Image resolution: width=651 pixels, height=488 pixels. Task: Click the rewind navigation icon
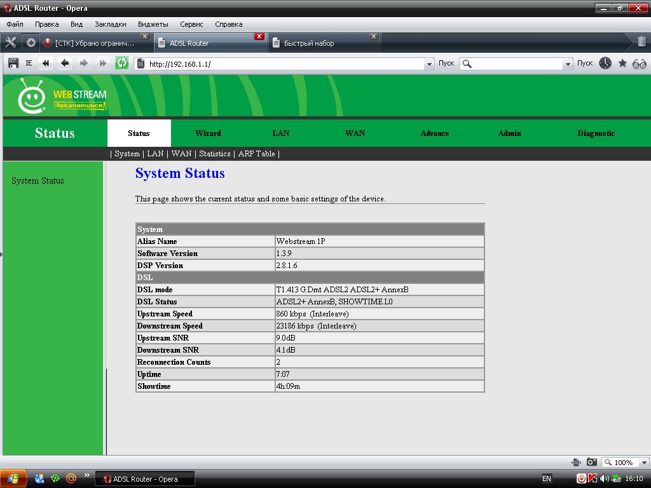coord(45,63)
